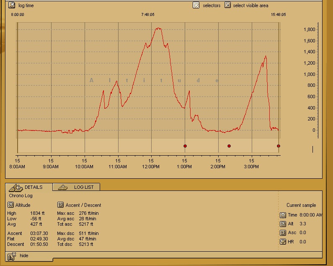Click the red marker after 2:00PM
Image resolution: width=333 pixels, height=266 pixels.
[x=229, y=146]
